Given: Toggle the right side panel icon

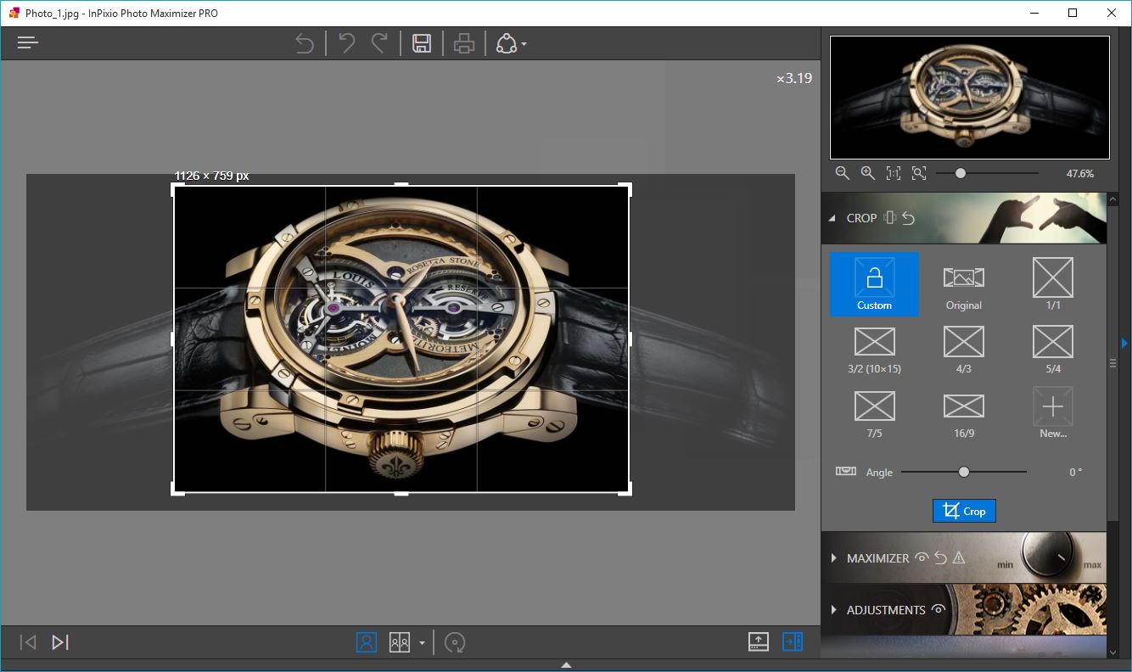Looking at the screenshot, I should (x=793, y=642).
